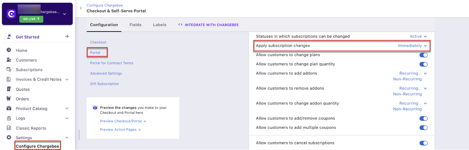Open the Preview Checkout/Portal link
Screen dimensions: 469x150
click(x=123, y=121)
